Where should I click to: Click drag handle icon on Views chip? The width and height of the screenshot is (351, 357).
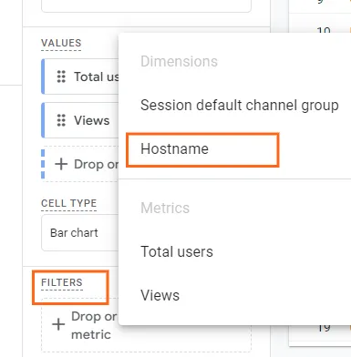tap(61, 120)
